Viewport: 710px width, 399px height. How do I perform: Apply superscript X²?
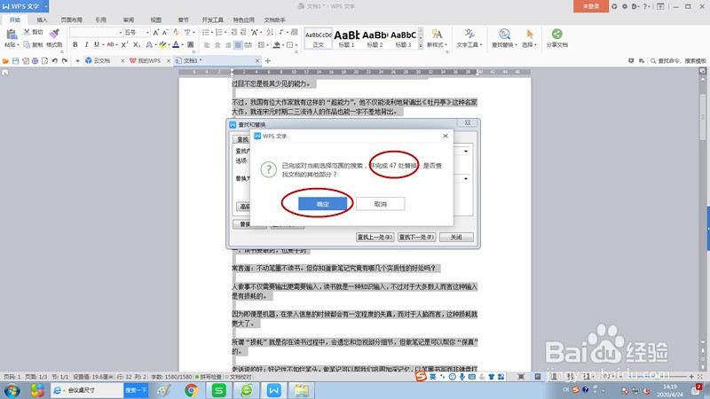pos(125,45)
